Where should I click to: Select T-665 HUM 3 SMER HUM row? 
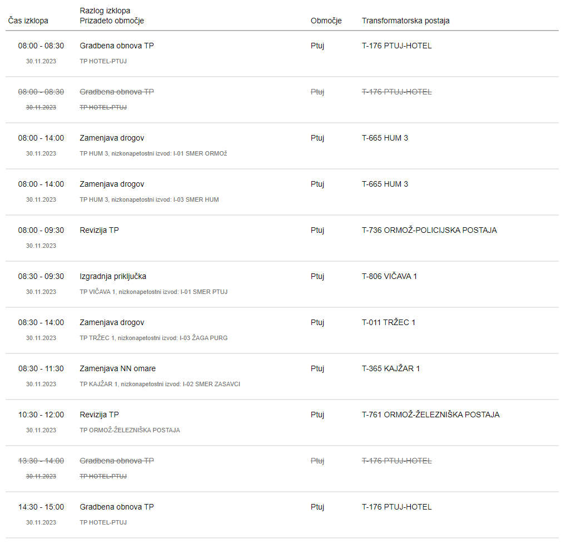(282, 192)
